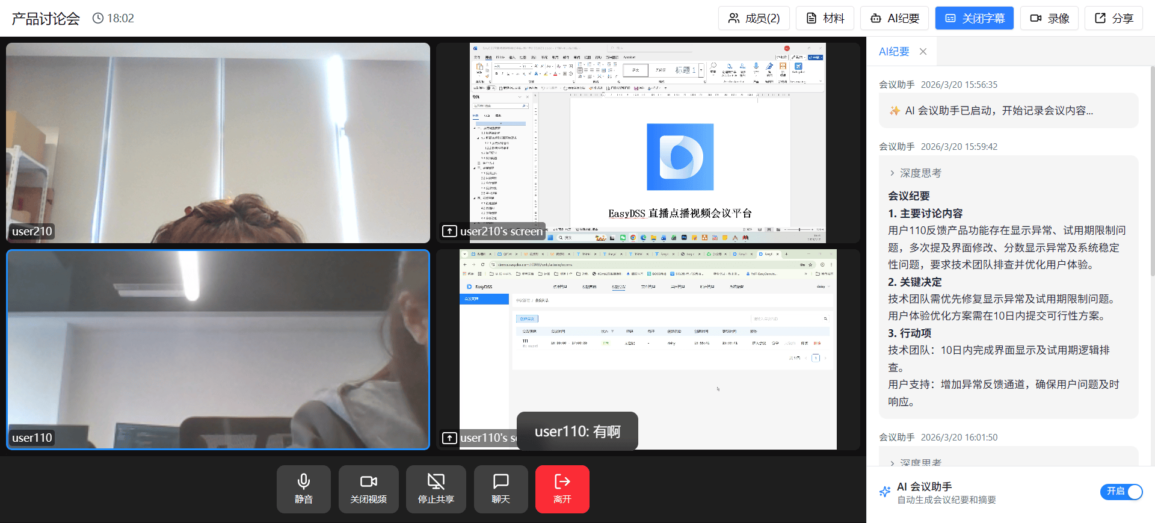
Task: Select user210's camera video tile
Action: (218, 143)
